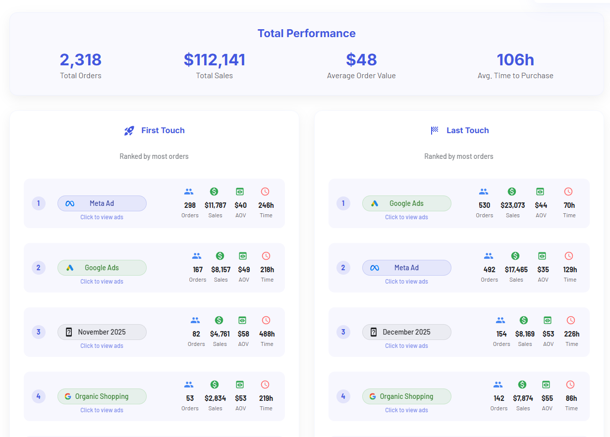Open the Meta Ad pill in First Touch
This screenshot has height=437, width=610.
pos(102,203)
